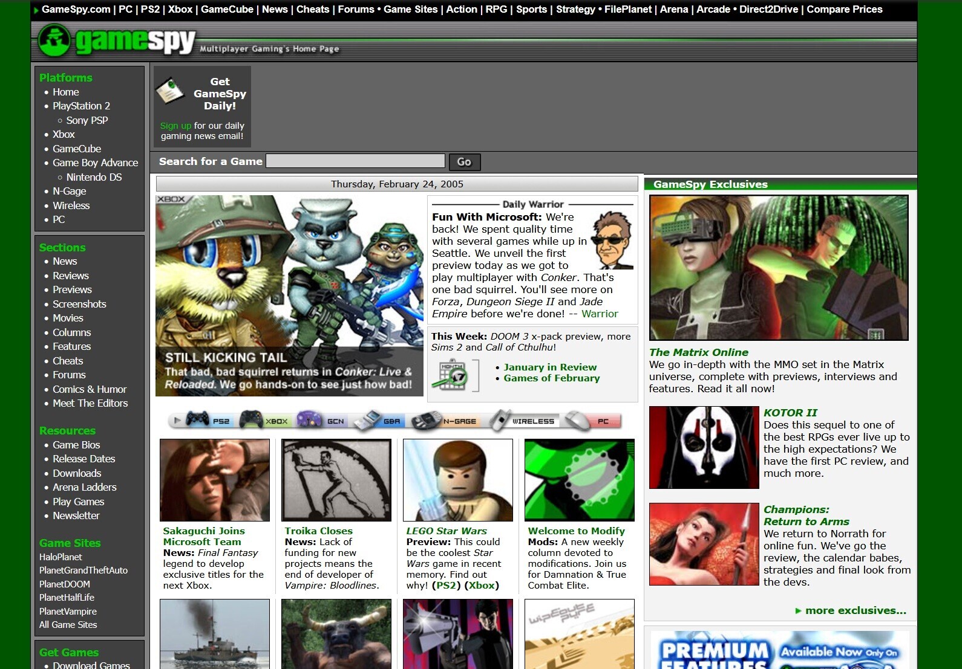Viewport: 962px width, 669px height.
Task: Open the Troika Closes headline
Action: coord(318,531)
